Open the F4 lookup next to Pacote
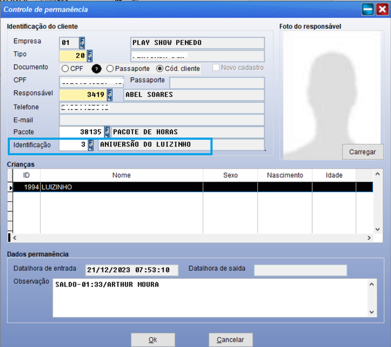Image resolution: width=391 pixels, height=347 pixels. (x=107, y=132)
